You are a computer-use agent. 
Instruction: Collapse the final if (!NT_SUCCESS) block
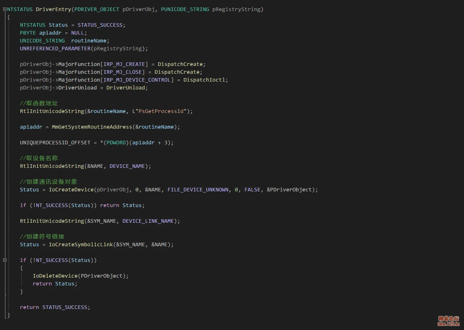(x=5, y=260)
